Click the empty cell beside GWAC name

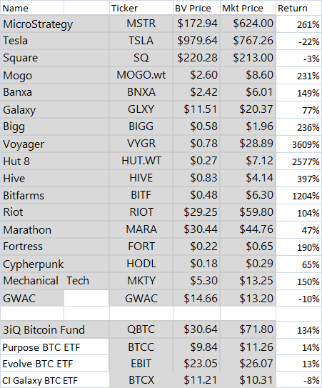click(86, 298)
